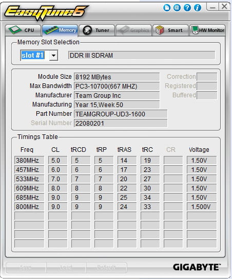The image size is (232, 279).
Task: Click the CL 5.0 cell
Action: click(x=57, y=160)
